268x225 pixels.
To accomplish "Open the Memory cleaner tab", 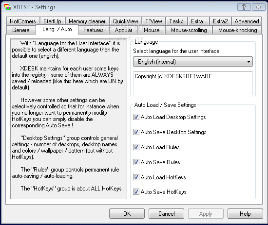I will [87, 21].
